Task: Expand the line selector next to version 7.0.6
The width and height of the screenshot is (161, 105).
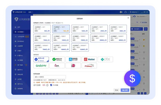Action: point(31,12)
